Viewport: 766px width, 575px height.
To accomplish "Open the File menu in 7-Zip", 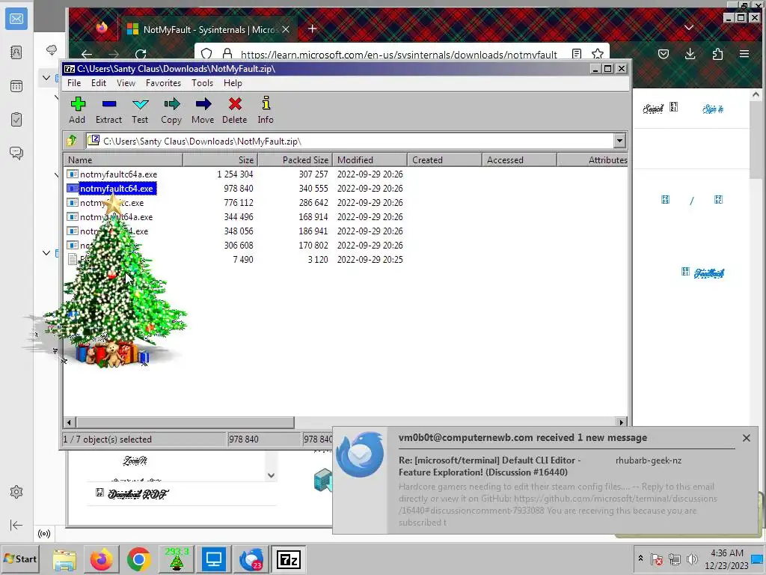I will click(74, 83).
